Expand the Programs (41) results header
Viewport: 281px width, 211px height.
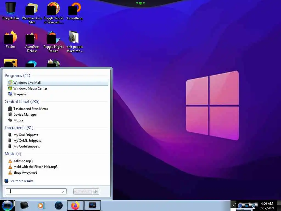(17, 75)
